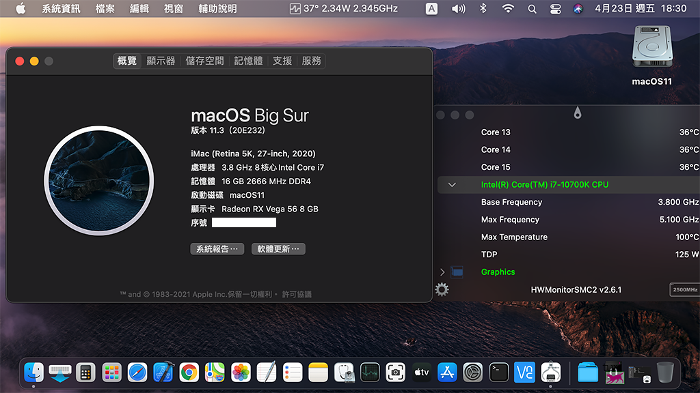Open HWMonitor CPU stats in menu bar
Image resolution: width=700 pixels, height=393 pixels.
343,8
